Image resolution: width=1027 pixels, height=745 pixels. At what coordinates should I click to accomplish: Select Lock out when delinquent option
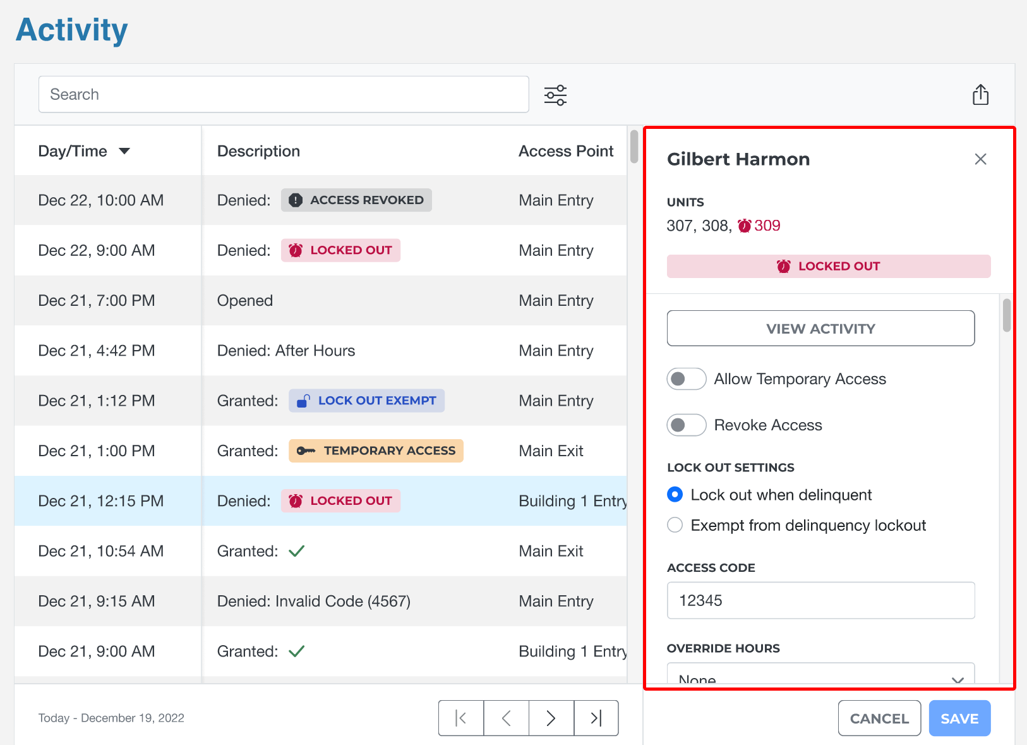pos(675,495)
